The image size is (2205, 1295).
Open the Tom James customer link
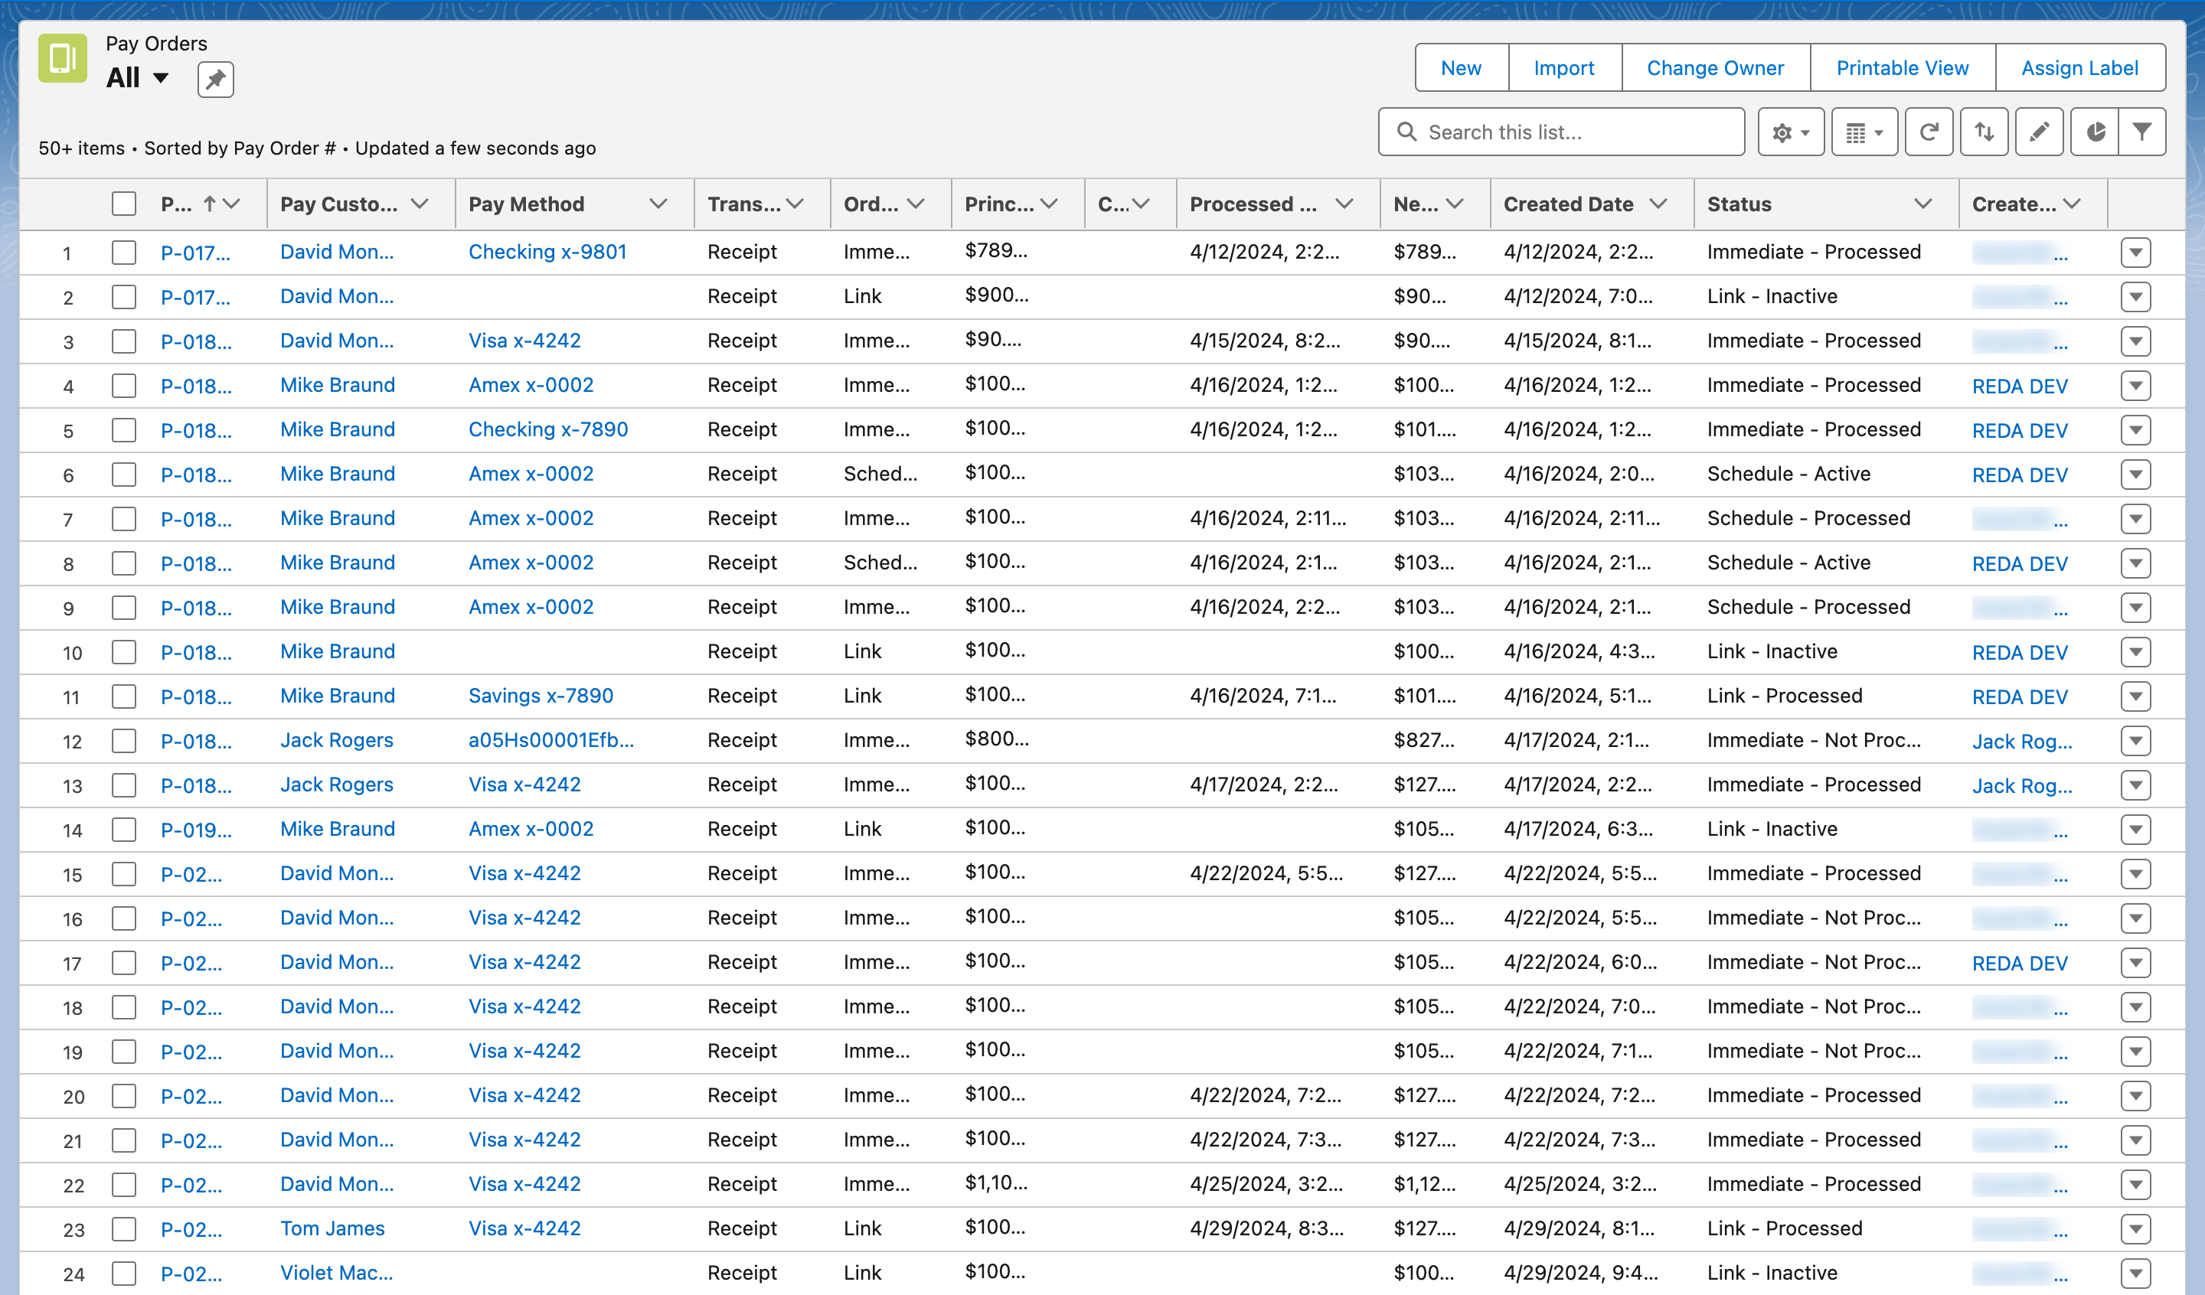click(x=332, y=1228)
